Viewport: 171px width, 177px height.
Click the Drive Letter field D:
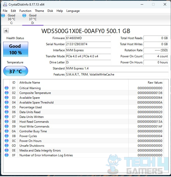pyautogui.click(x=88, y=62)
